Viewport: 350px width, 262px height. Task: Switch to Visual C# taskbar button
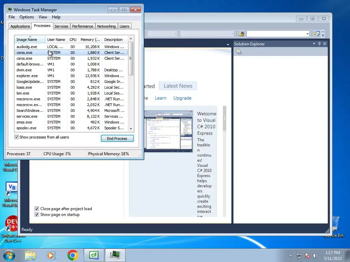94,255
